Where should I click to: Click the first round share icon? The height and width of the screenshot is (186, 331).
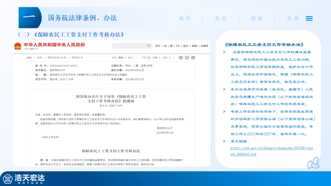pyautogui.click(x=180, y=57)
